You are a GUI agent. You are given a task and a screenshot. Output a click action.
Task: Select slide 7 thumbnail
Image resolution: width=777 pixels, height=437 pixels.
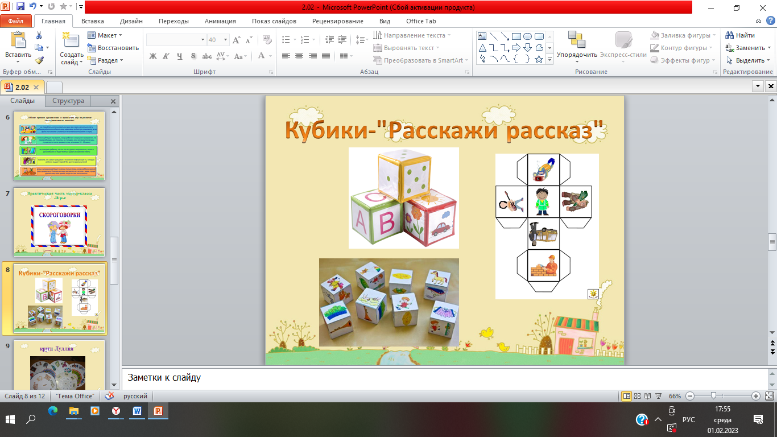60,222
